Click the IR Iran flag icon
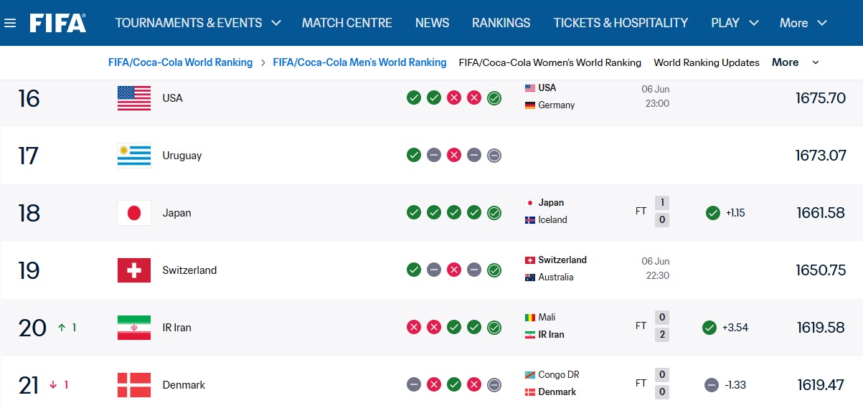This screenshot has height=408, width=863. [x=134, y=328]
